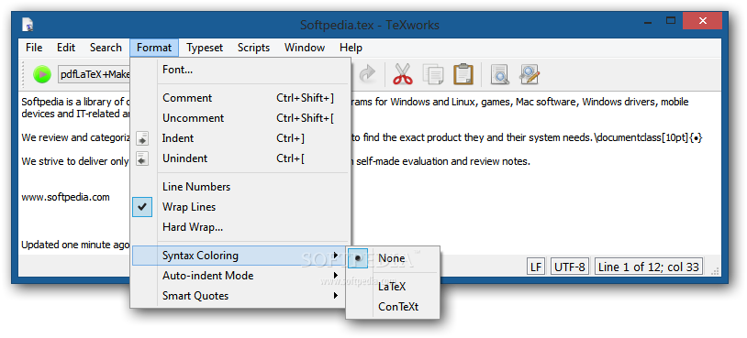The width and height of the screenshot is (747, 338).
Task: Click the LF line ending indicator
Action: [537, 267]
